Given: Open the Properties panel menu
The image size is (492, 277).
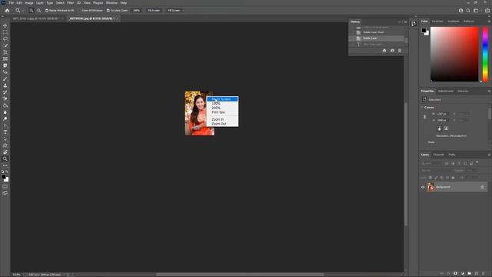Looking at the screenshot, I should [489, 91].
